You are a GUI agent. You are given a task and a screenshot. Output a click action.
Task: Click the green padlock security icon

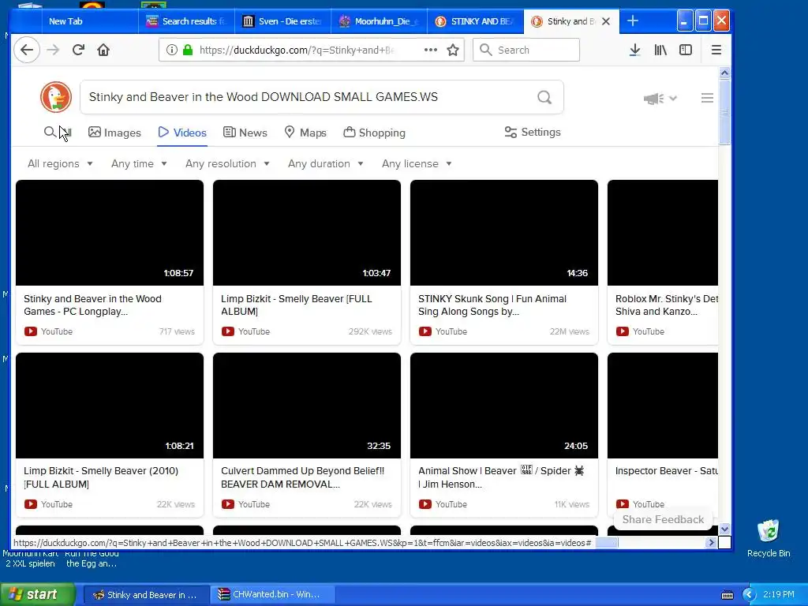tap(188, 50)
